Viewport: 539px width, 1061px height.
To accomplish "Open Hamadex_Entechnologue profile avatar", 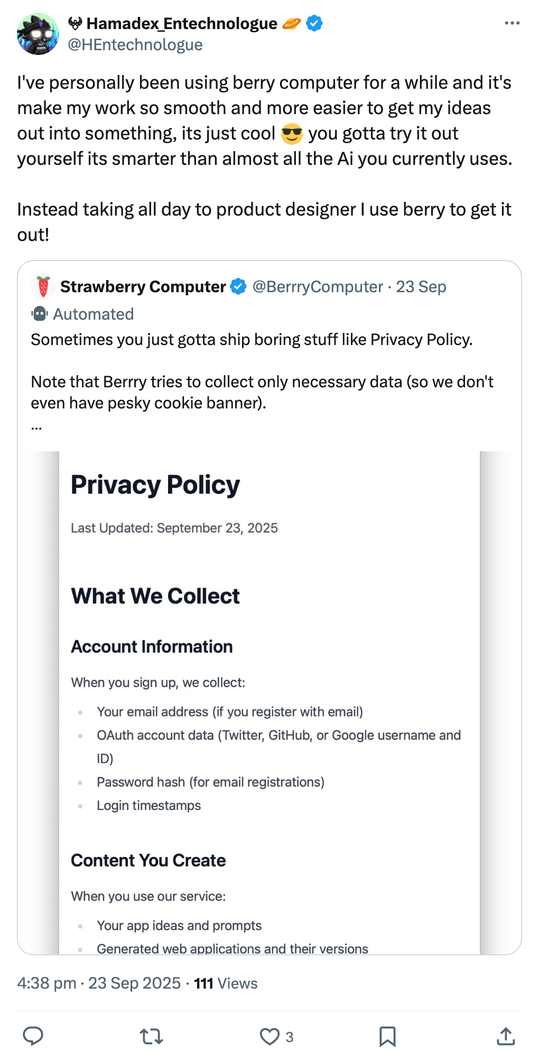I will click(38, 34).
